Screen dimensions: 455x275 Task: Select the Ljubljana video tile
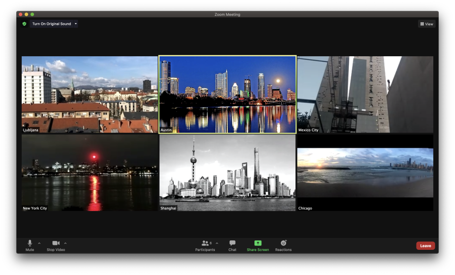pos(89,94)
